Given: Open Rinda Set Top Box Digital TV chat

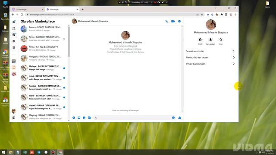Looking at the screenshot, I should point(43,49).
